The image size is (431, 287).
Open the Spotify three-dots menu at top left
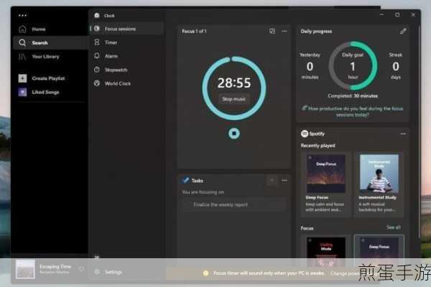(22, 15)
